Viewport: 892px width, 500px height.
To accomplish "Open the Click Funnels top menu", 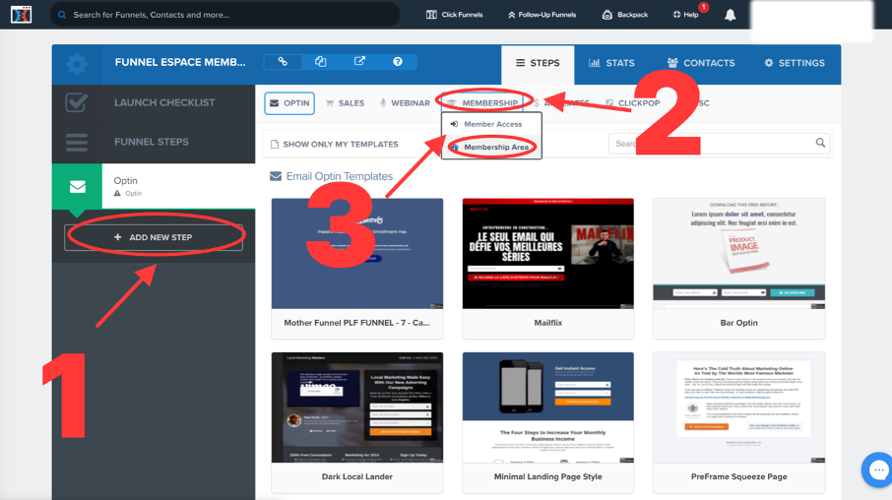I will [455, 15].
